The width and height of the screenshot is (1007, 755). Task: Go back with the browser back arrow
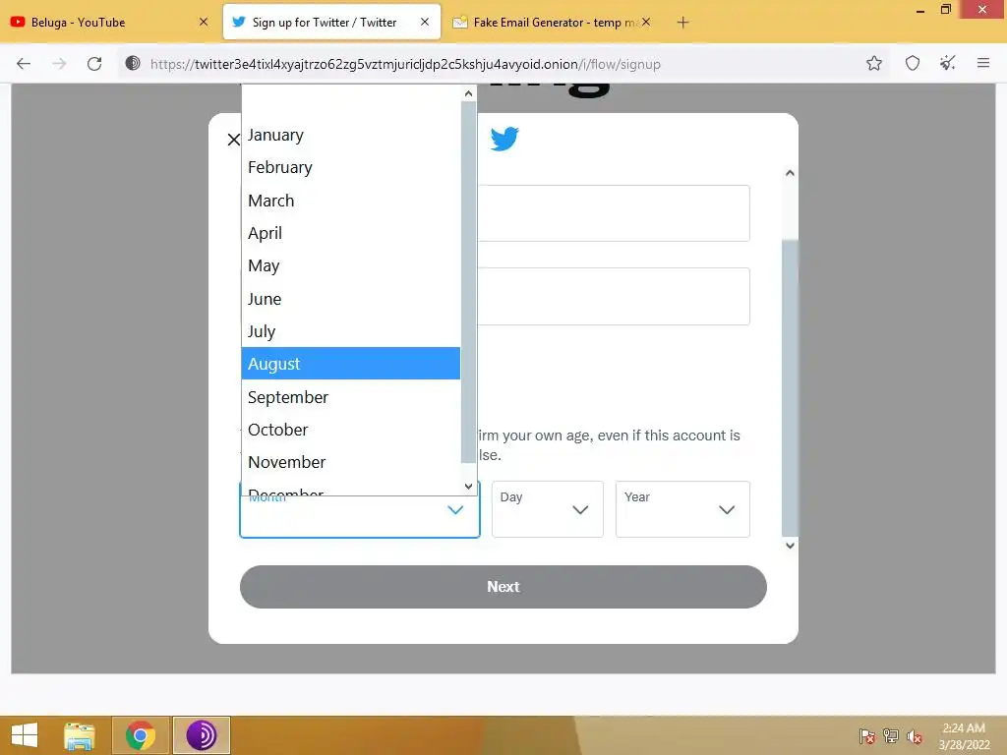(x=24, y=64)
